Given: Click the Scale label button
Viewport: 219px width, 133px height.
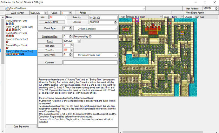Looking at the screenshot, I should tap(166, 17).
